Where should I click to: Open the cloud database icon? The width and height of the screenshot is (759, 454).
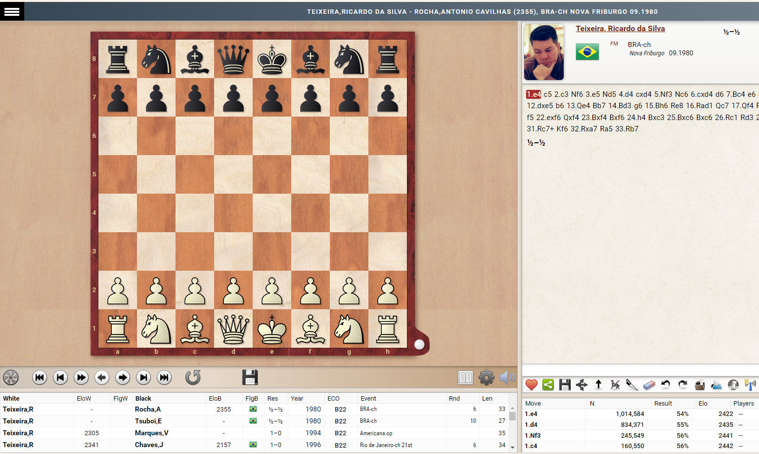pyautogui.click(x=716, y=384)
